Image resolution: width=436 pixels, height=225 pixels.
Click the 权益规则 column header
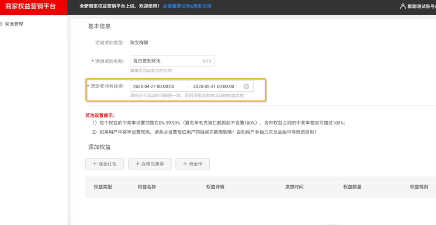(x=419, y=187)
